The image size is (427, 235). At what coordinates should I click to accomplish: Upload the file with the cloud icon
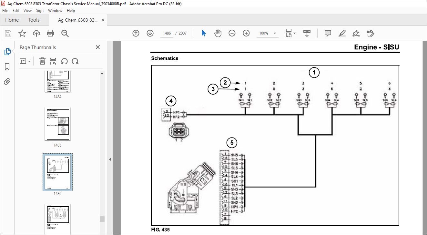pos(36,33)
